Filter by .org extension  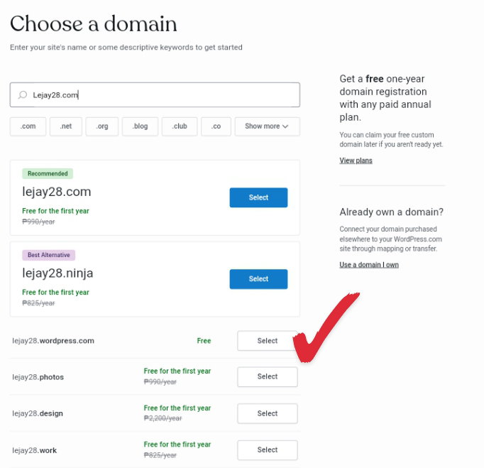coord(102,126)
